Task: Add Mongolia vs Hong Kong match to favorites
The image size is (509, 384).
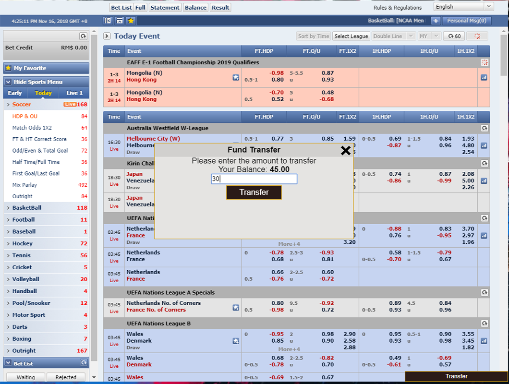Action: click(236, 77)
